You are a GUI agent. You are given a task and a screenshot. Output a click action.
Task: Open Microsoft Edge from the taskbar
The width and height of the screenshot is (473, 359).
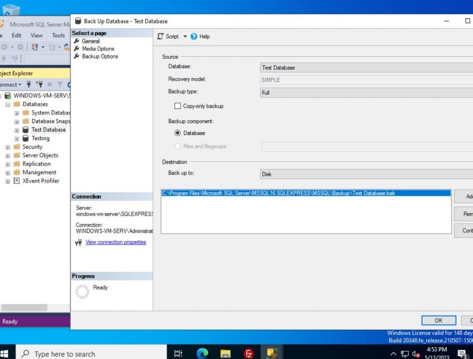tap(202, 353)
